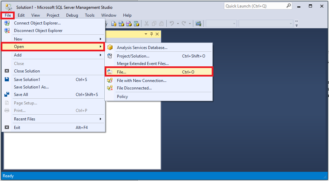Screen dimensions: 329x181
Task: Open the Tools menu
Action: click(x=90, y=15)
